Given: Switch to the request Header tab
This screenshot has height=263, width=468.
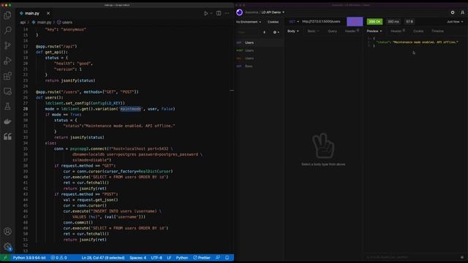Looking at the screenshot, I should (352, 31).
